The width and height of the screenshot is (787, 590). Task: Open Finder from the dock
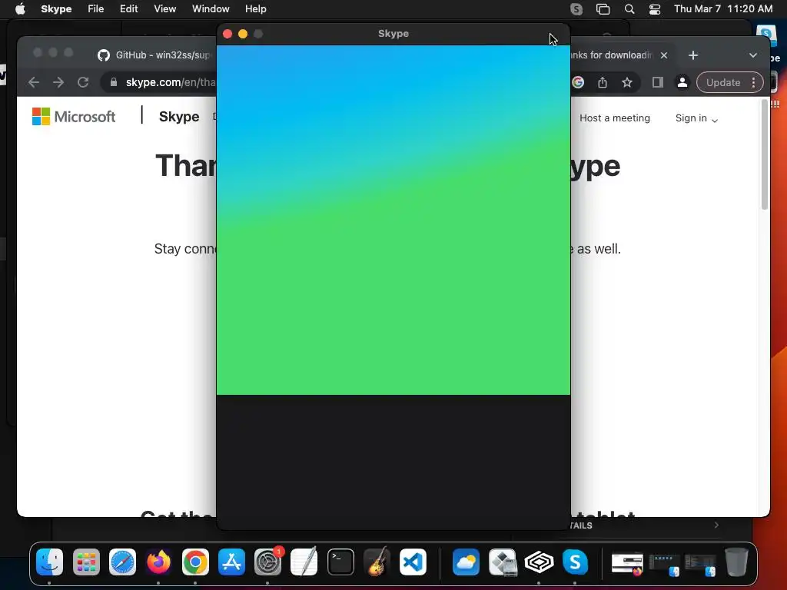pyautogui.click(x=50, y=562)
